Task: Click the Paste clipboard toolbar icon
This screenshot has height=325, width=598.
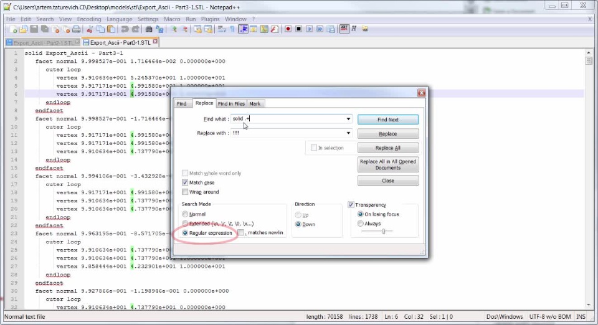Action: 111,29
